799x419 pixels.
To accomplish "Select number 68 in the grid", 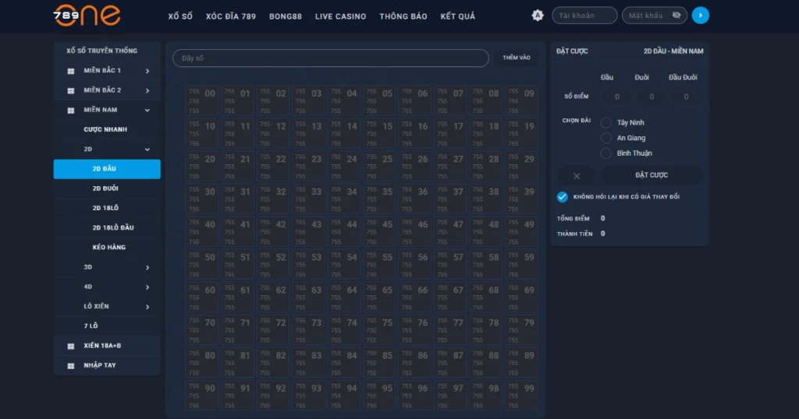I will coord(485,297).
